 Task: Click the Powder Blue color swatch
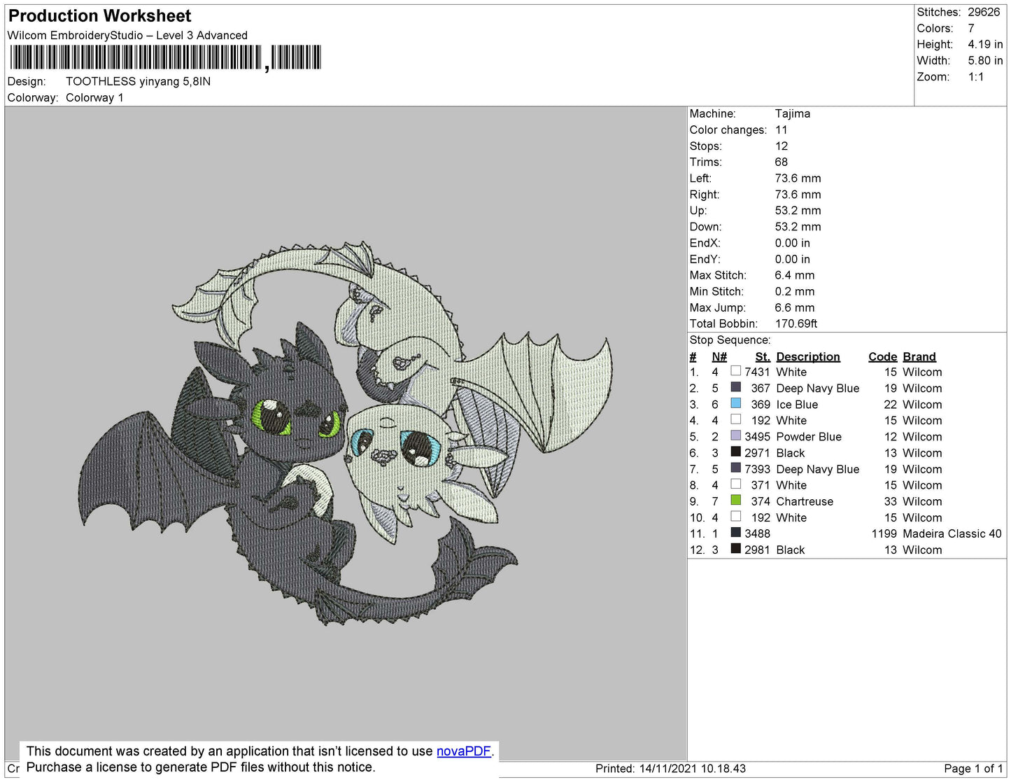[735, 436]
